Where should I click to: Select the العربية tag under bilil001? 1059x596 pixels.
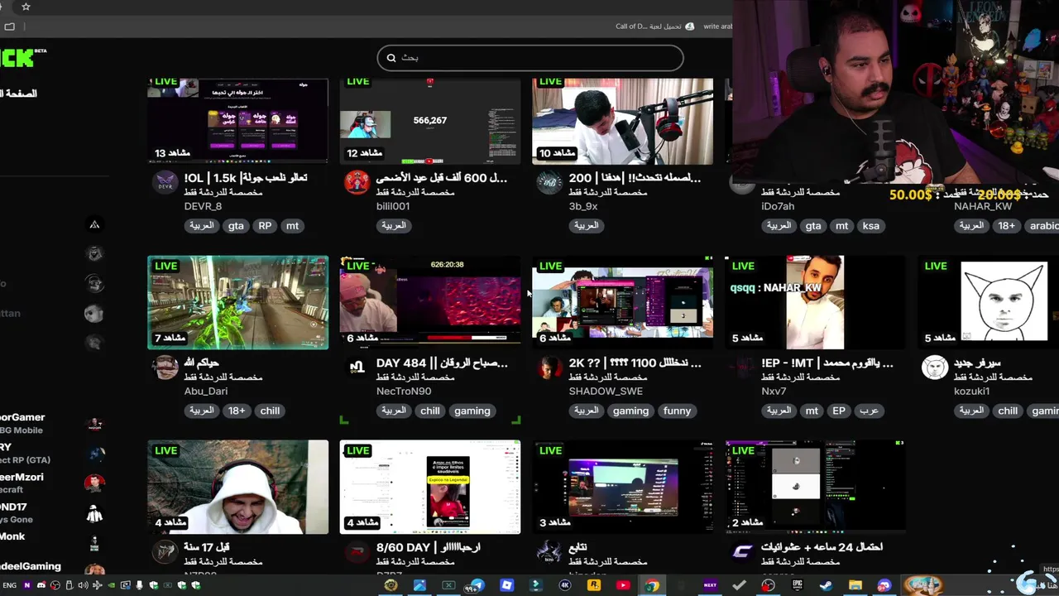(x=394, y=226)
